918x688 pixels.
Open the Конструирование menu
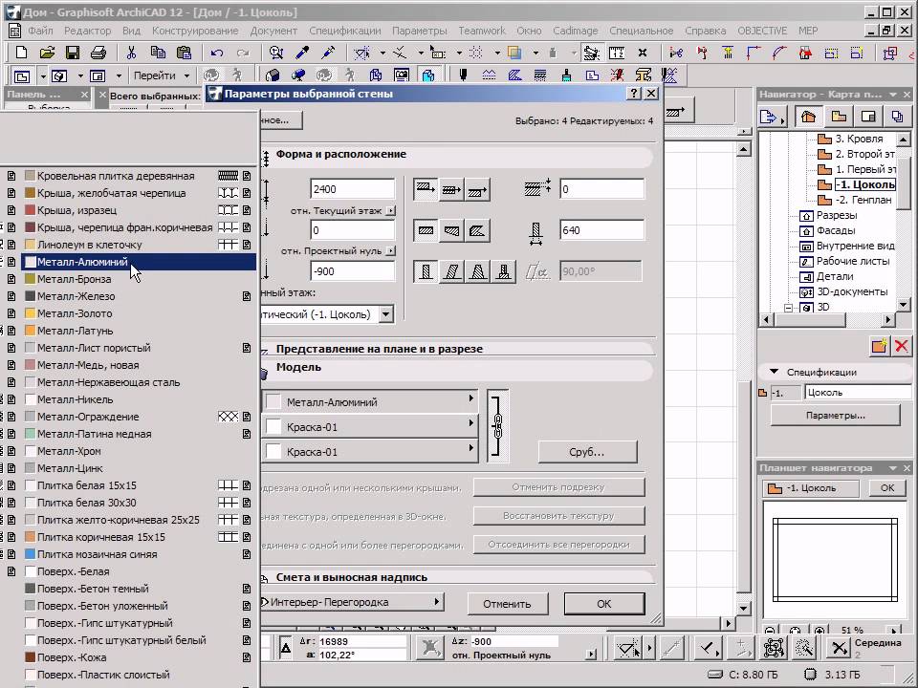click(195, 31)
